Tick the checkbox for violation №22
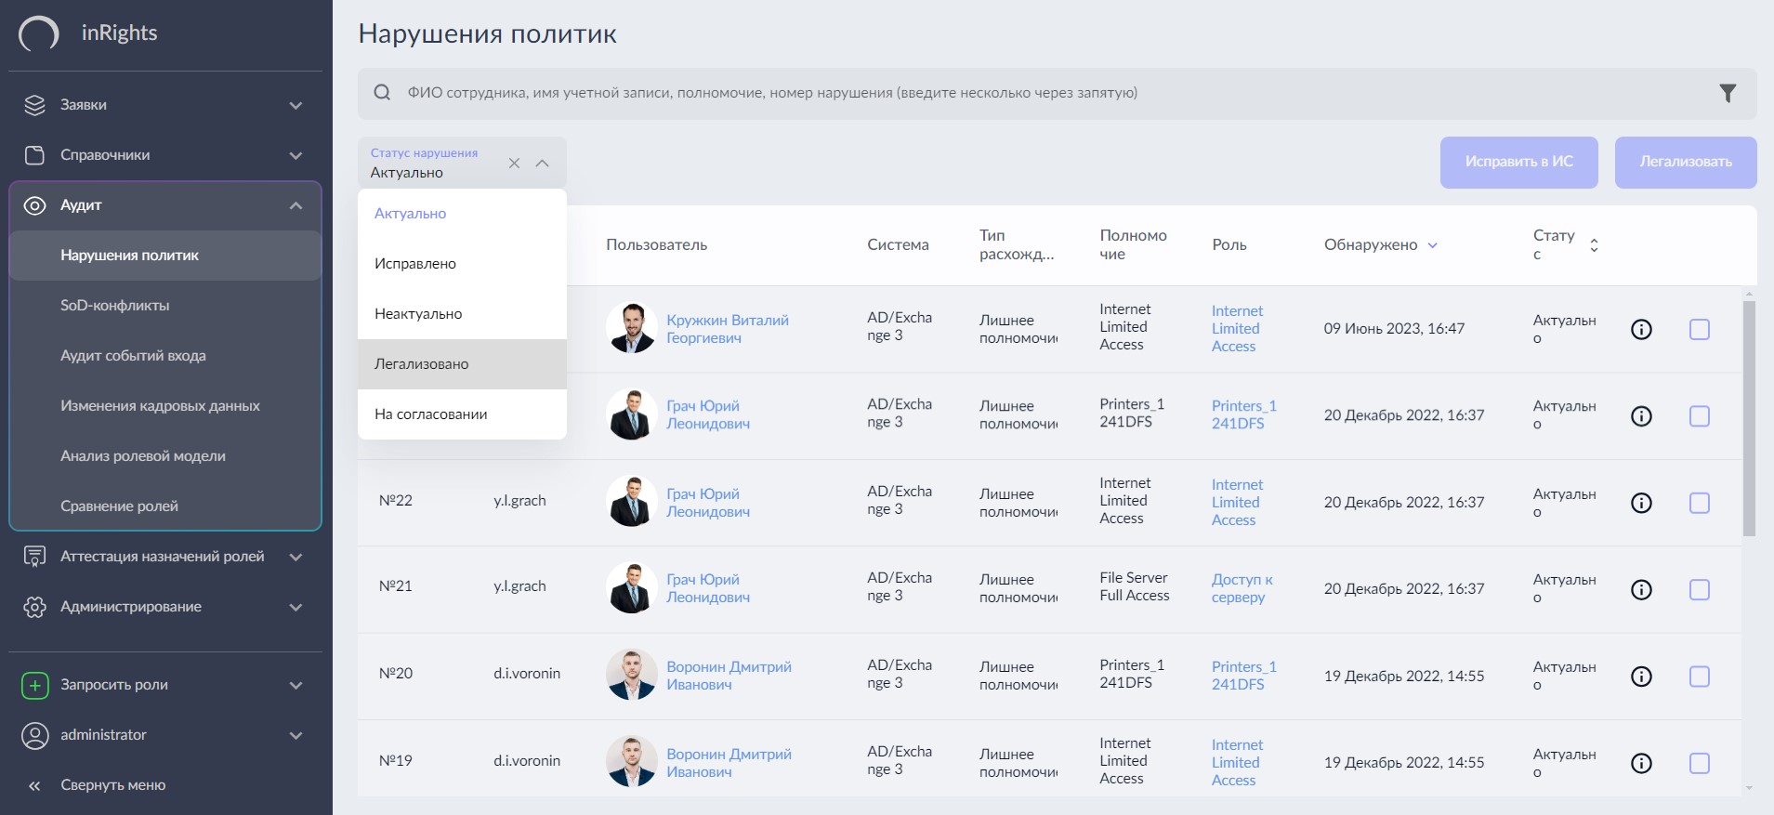Viewport: 1774px width, 815px height. 1699,503
